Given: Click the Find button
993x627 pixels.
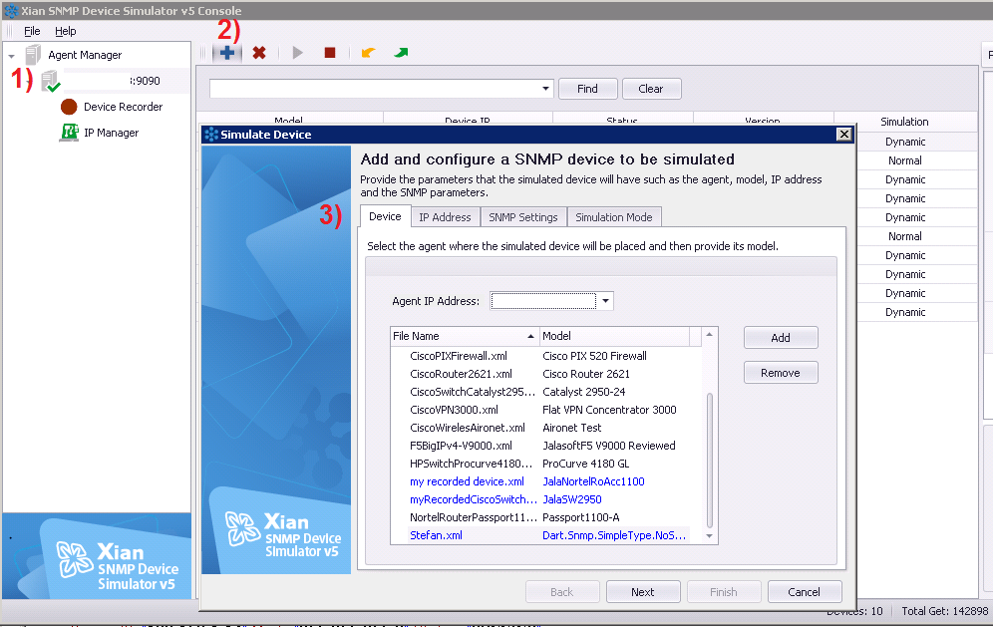Looking at the screenshot, I should point(587,89).
